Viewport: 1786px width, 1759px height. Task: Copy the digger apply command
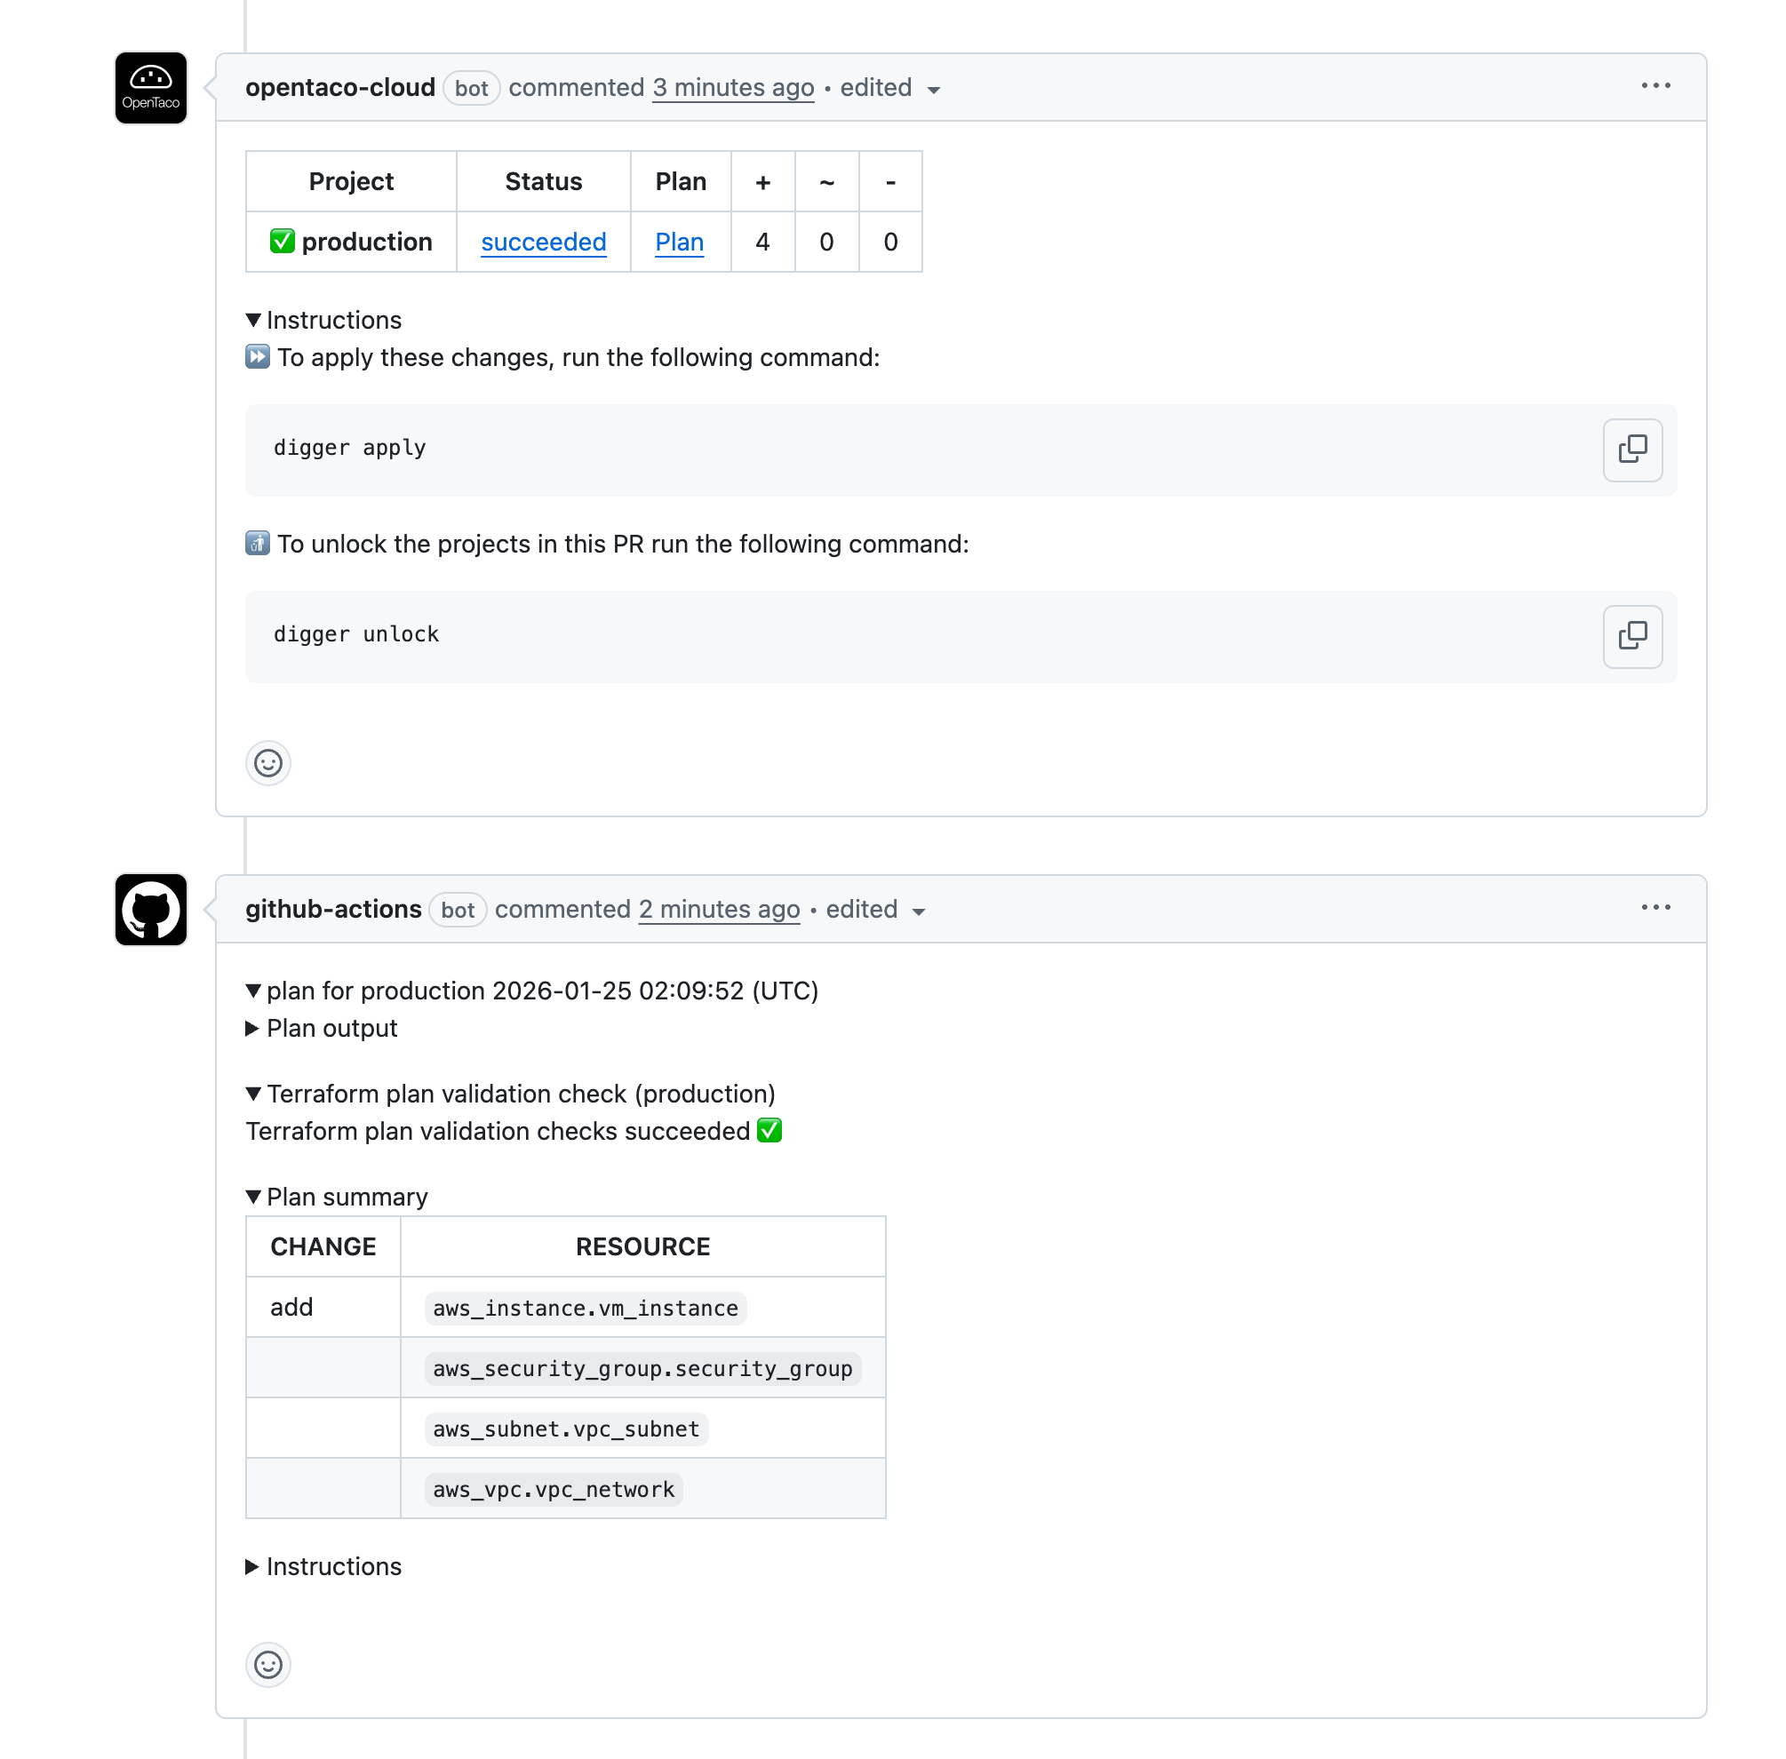(x=1631, y=450)
